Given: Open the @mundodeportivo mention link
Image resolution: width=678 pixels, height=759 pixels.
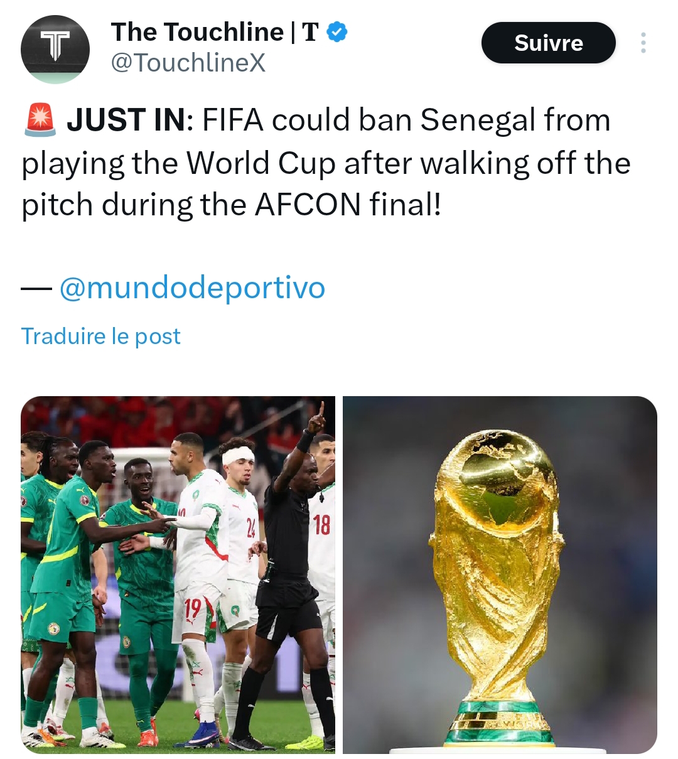Looking at the screenshot, I should coord(192,288).
